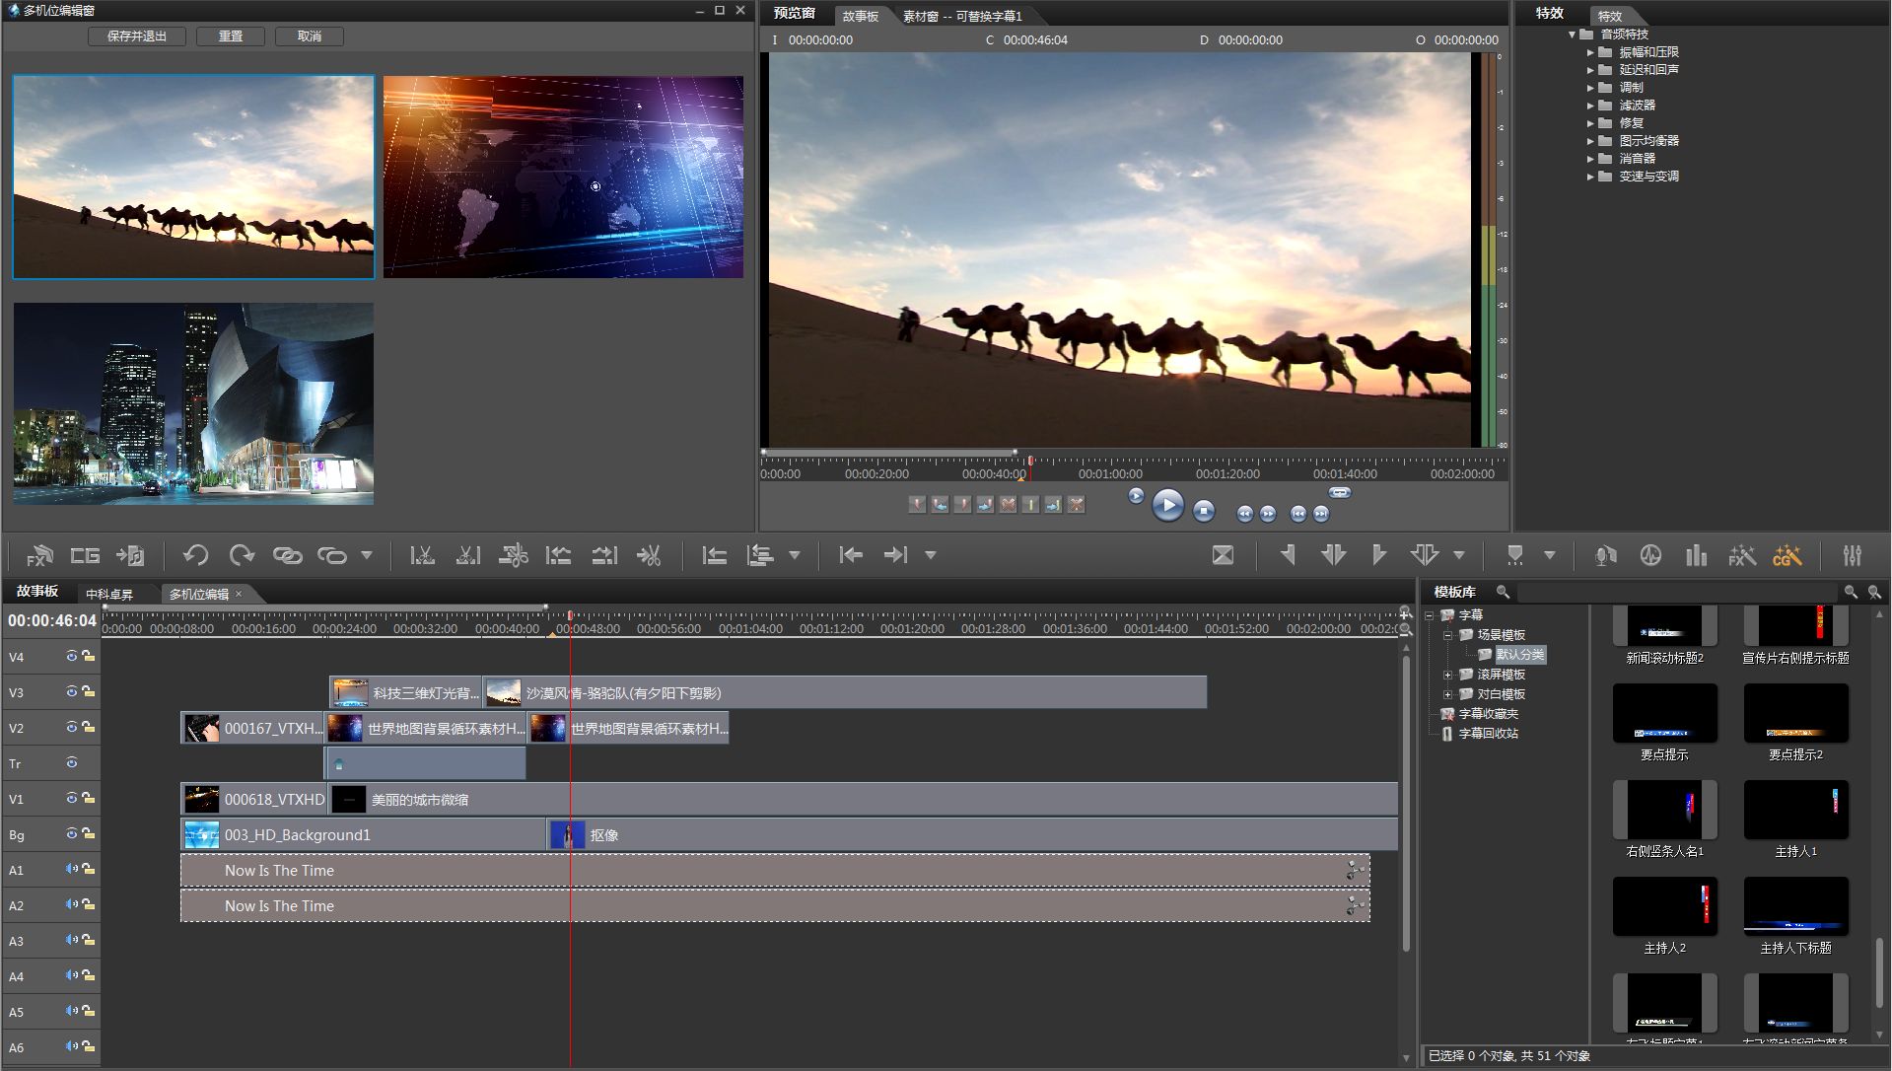
Task: Toggle visibility eye on track V3
Action: pos(71,692)
